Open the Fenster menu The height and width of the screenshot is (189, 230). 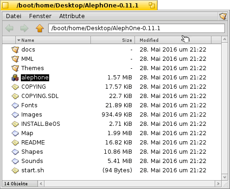point(40,16)
